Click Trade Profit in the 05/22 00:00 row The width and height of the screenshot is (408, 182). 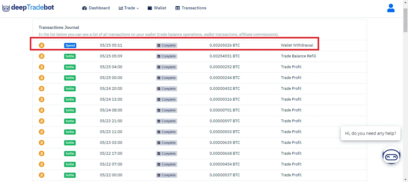(x=291, y=175)
